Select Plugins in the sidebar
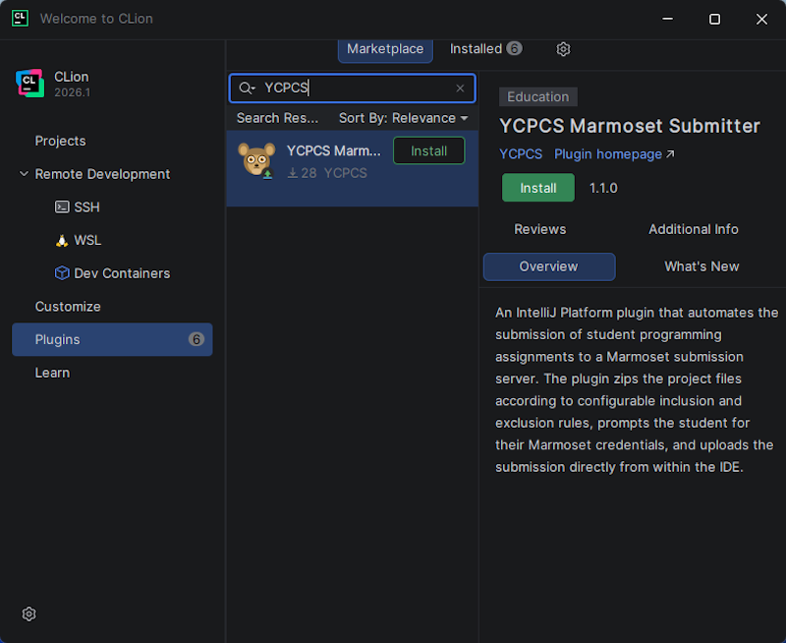 (112, 339)
